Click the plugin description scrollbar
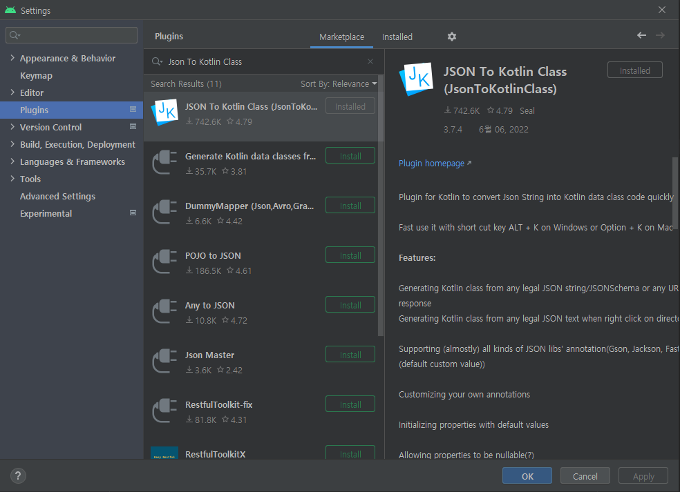Image resolution: width=680 pixels, height=492 pixels. 675,195
